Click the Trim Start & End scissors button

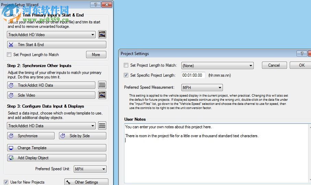pos(57,45)
